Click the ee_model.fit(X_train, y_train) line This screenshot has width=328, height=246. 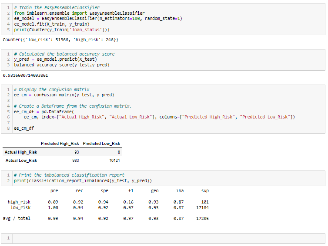pos(52,24)
